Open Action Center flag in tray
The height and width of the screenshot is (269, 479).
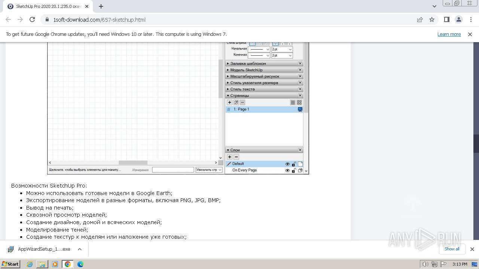click(443, 264)
